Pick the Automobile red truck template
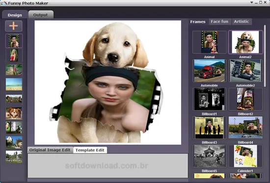This screenshot has width=270, height=183. 210,70
